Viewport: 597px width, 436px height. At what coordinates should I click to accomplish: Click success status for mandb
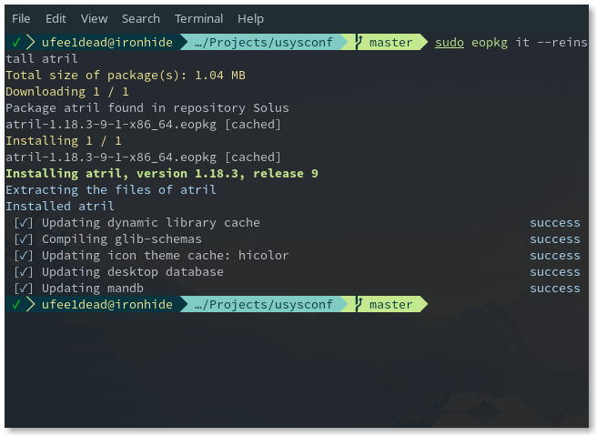pyautogui.click(x=555, y=289)
